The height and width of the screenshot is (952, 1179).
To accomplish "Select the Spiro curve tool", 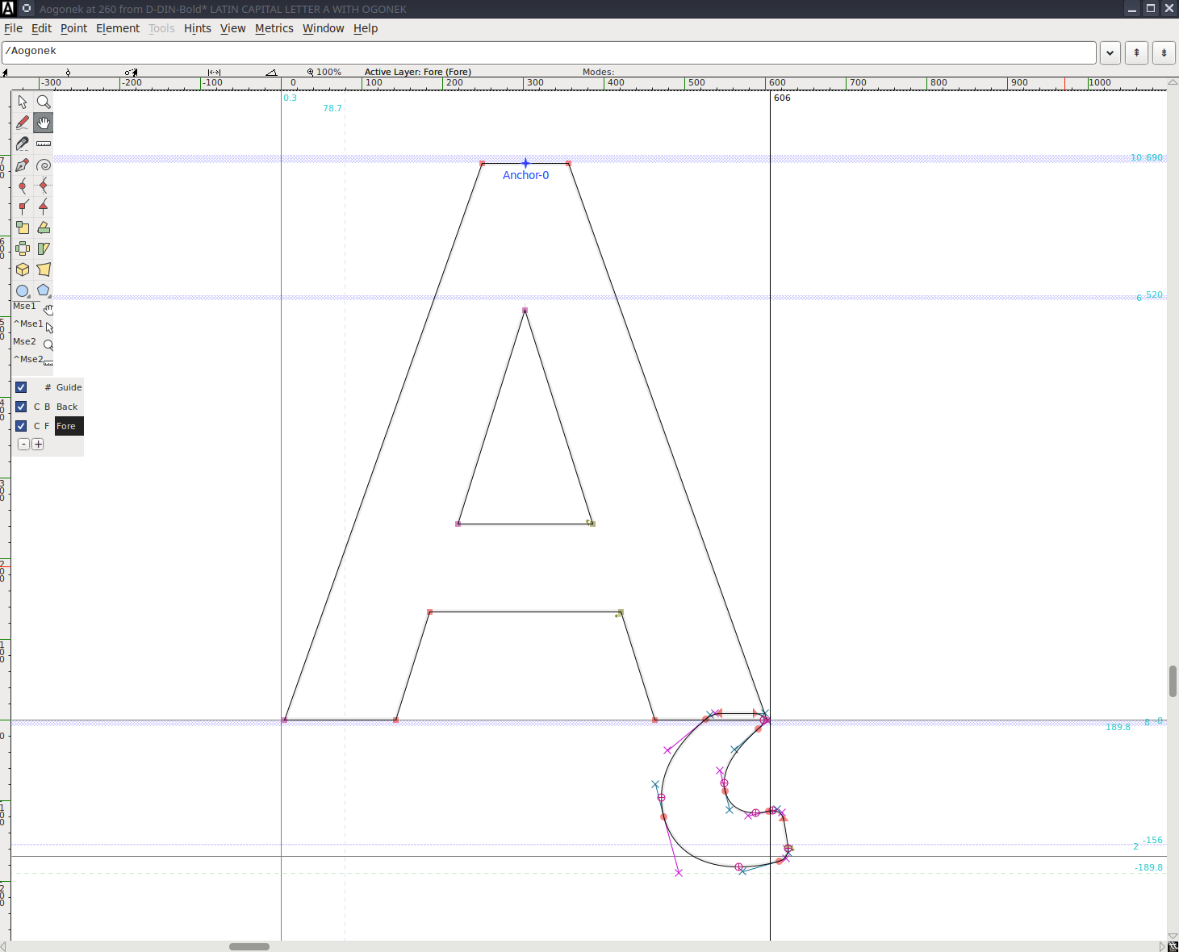I will pyautogui.click(x=43, y=165).
